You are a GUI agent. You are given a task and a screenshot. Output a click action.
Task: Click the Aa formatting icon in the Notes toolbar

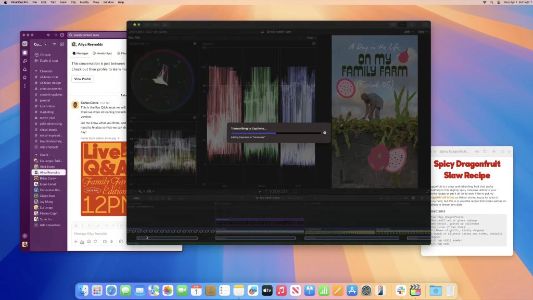point(477,151)
